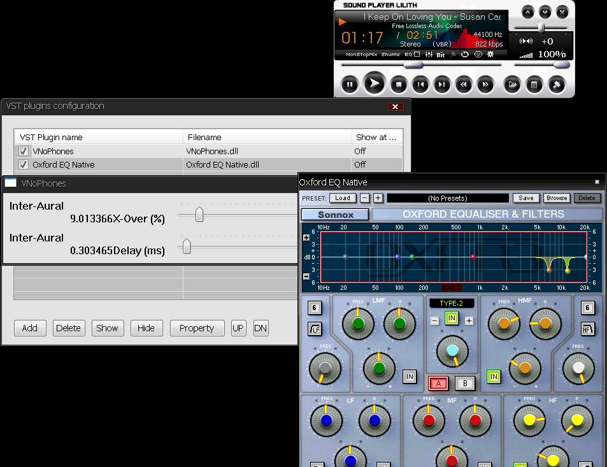Click the gear icon in Lilith display

click(x=490, y=54)
